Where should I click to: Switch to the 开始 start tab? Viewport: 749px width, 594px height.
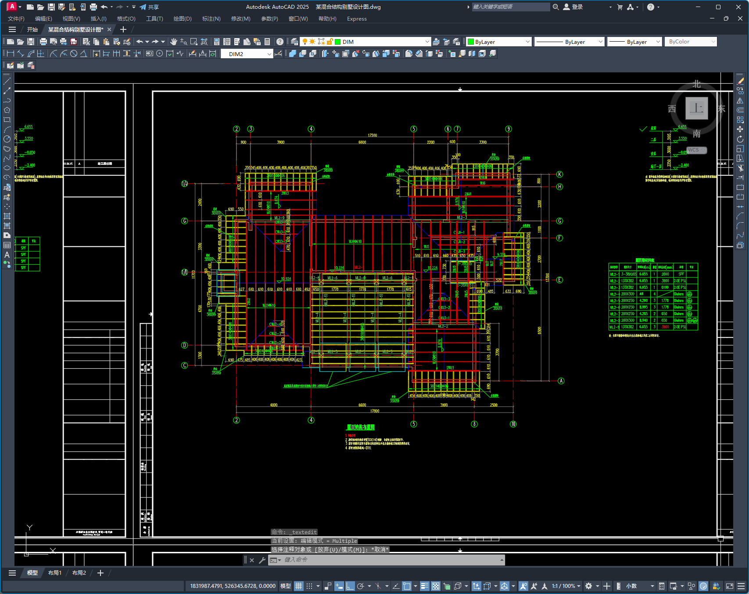tap(32, 29)
